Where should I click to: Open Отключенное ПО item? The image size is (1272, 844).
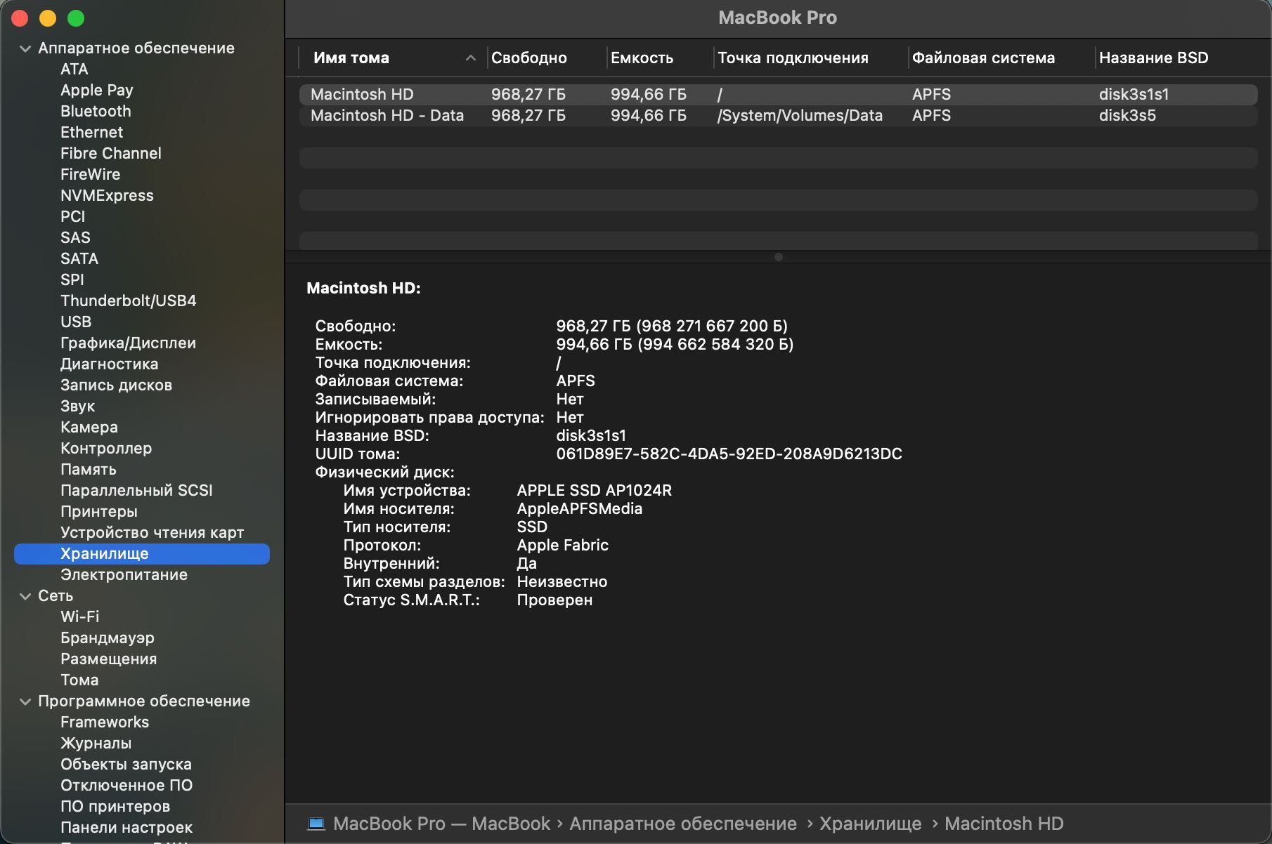pos(126,785)
